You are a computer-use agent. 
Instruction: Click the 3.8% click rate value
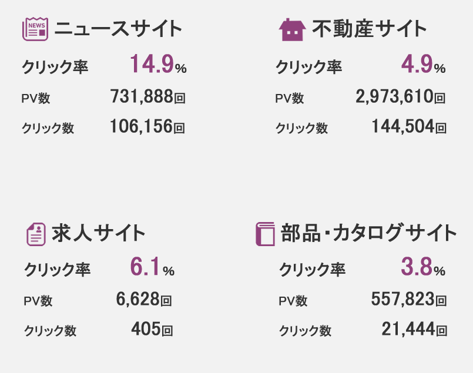423,267
